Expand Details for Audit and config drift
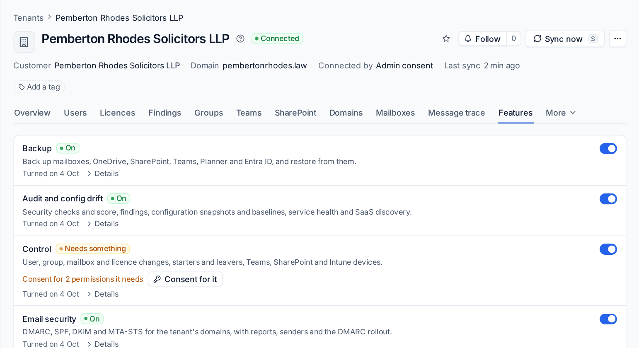Image resolution: width=639 pixels, height=348 pixels. pos(103,224)
